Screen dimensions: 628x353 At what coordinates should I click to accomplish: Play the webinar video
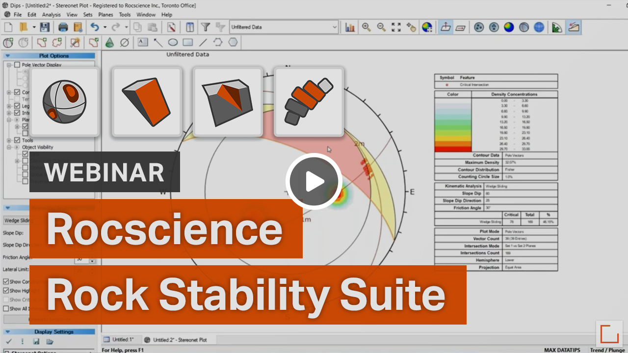314,181
